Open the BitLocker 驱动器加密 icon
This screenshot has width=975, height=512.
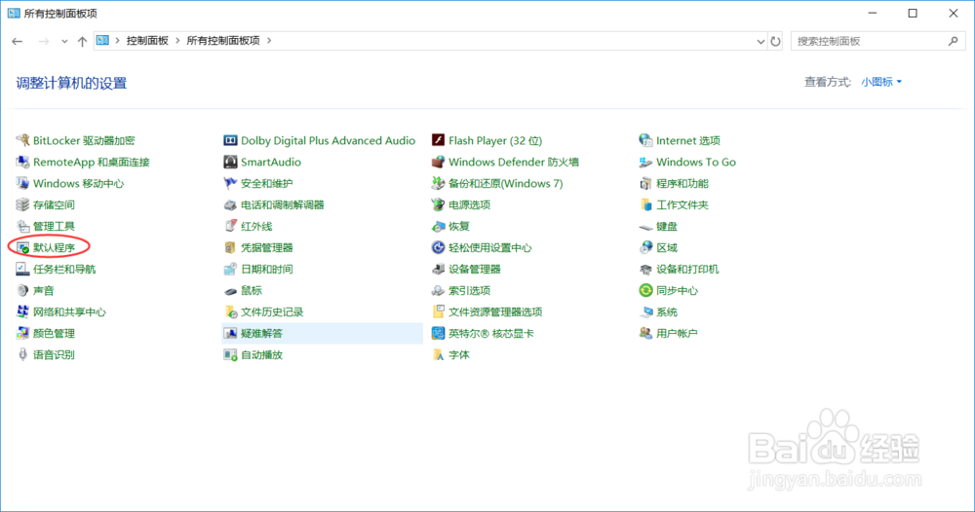click(x=23, y=140)
